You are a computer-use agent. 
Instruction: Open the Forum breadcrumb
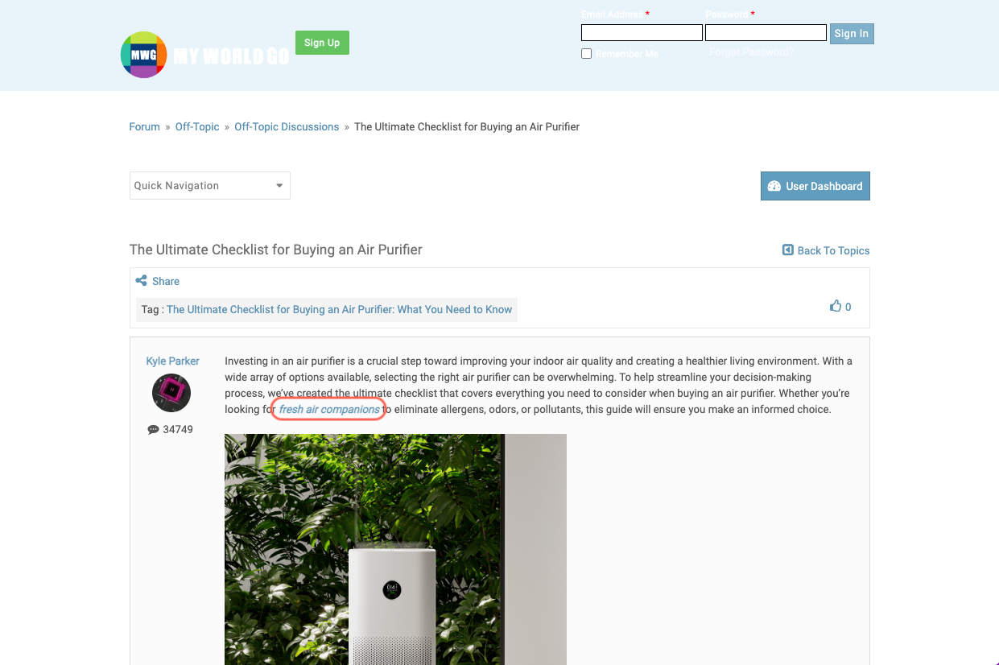145,126
